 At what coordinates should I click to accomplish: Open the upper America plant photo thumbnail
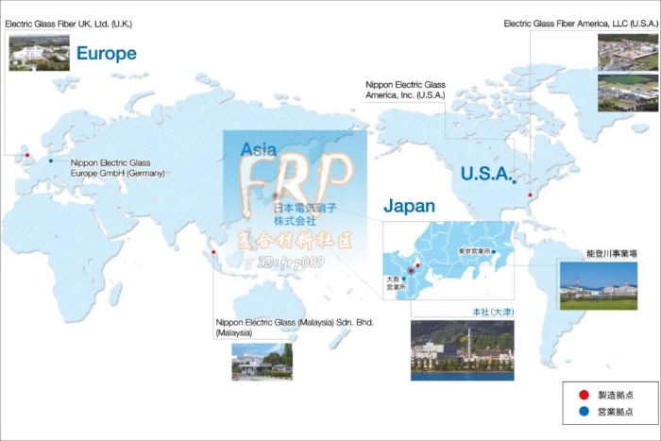[x=628, y=52]
